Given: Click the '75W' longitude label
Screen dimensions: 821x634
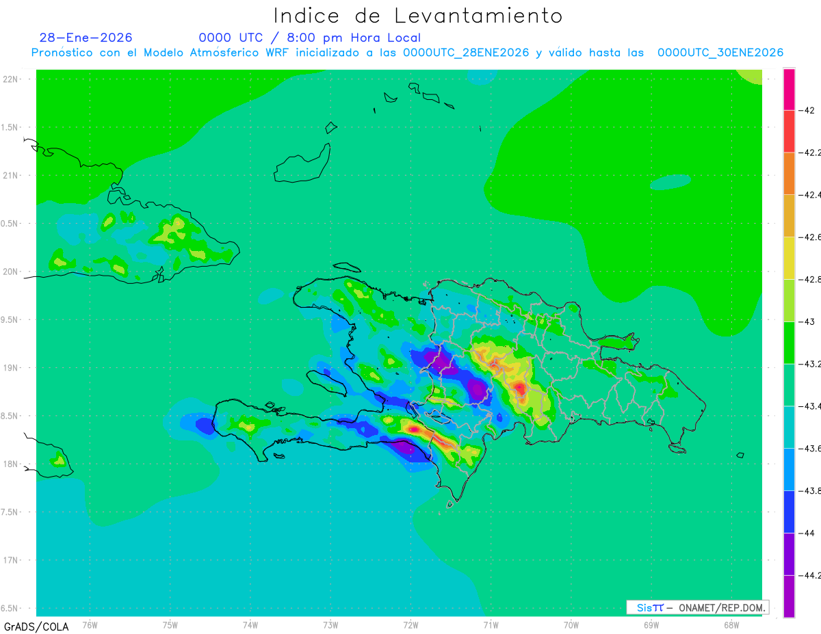Looking at the screenshot, I should [x=170, y=625].
